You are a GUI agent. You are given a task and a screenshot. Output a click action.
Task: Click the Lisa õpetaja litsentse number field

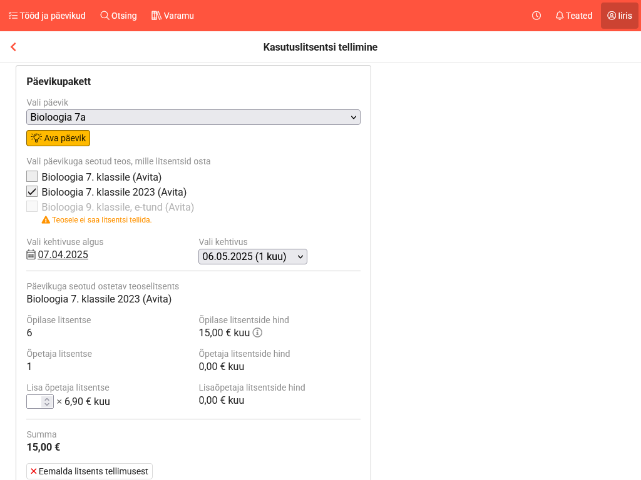point(34,402)
